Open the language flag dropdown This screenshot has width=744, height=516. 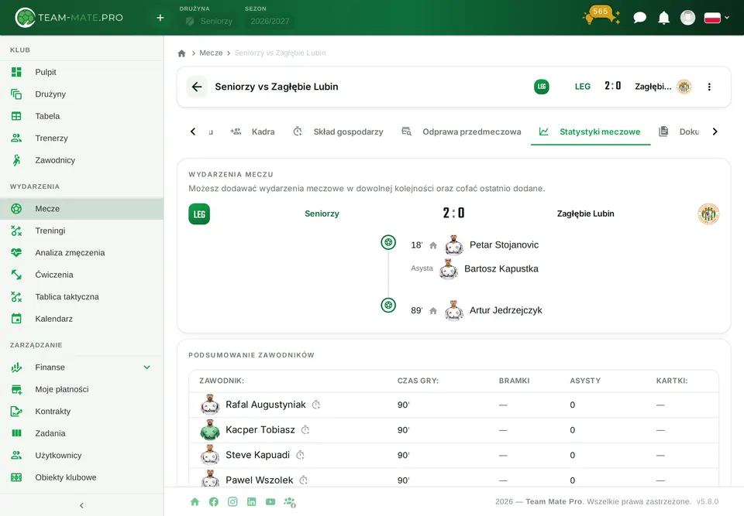(x=716, y=18)
